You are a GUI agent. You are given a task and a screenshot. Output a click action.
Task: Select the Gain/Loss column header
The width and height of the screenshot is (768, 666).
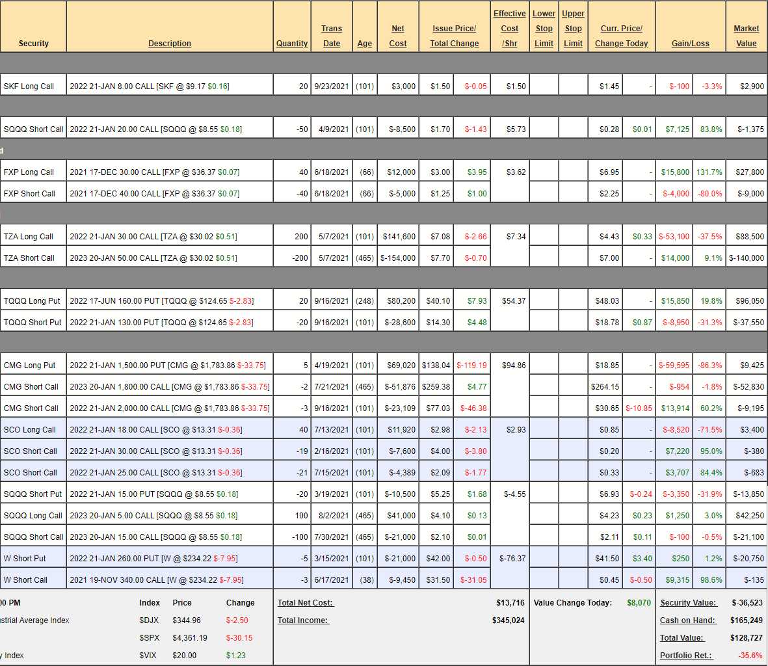[x=690, y=44]
